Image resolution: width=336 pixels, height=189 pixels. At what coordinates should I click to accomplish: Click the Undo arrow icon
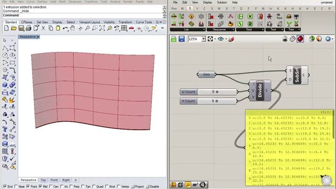point(65,28)
